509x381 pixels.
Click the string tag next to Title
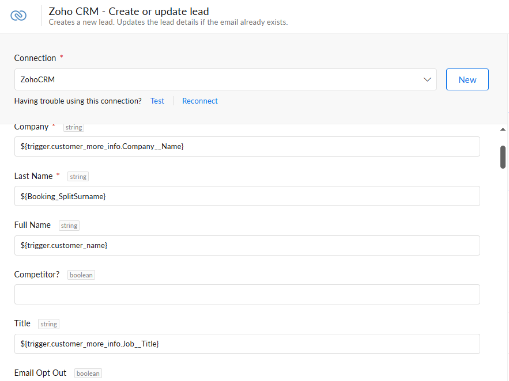[x=48, y=324]
